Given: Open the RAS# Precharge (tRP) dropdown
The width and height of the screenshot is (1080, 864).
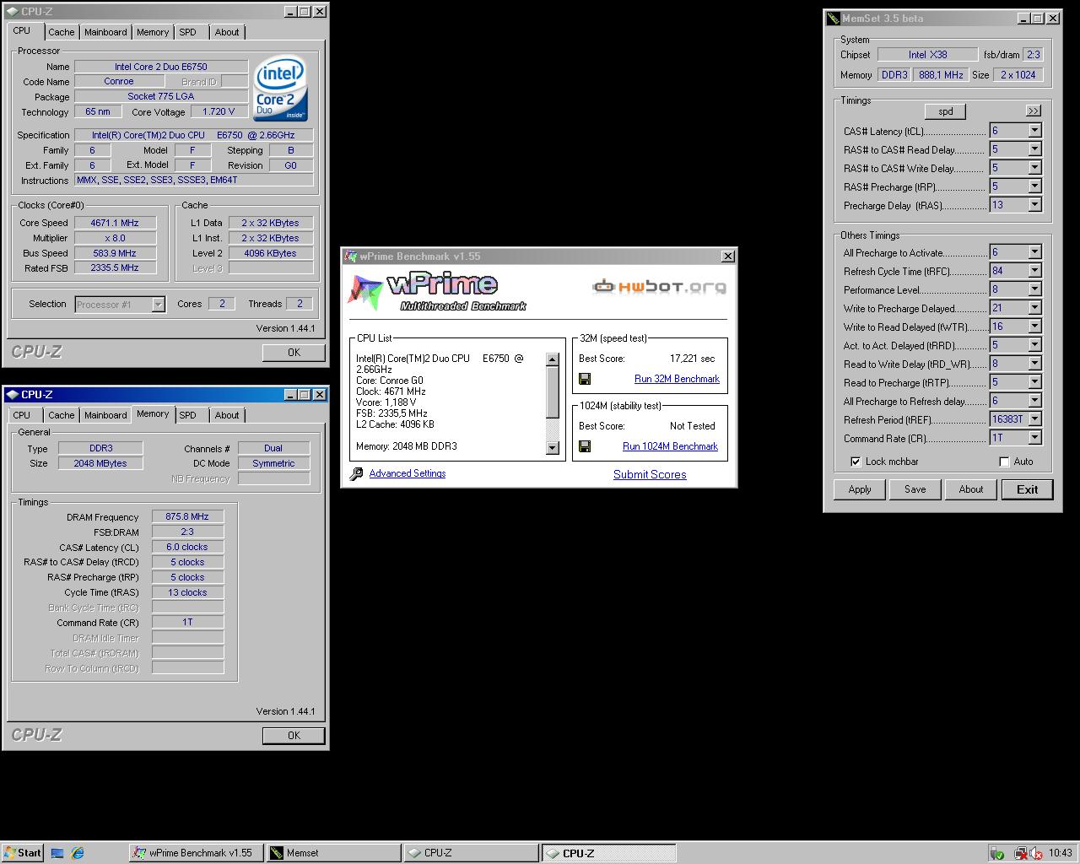Looking at the screenshot, I should (x=1034, y=186).
